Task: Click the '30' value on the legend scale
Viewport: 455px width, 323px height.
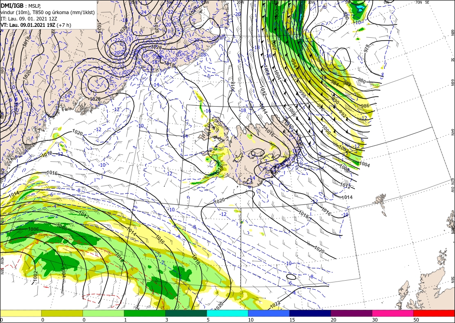Action: coord(375,320)
